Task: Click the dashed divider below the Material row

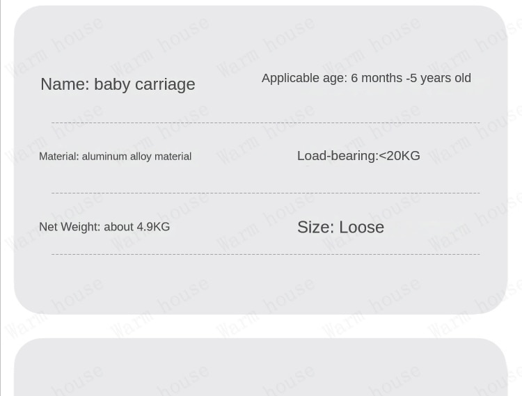Action: pyautogui.click(x=266, y=193)
